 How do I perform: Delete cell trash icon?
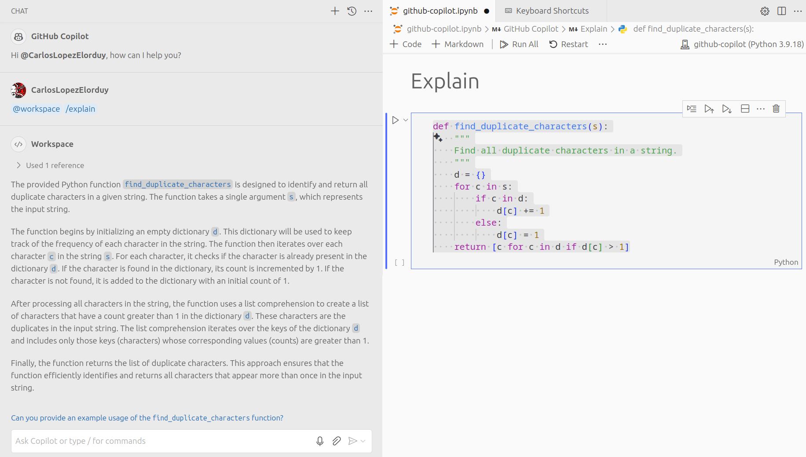tap(776, 109)
